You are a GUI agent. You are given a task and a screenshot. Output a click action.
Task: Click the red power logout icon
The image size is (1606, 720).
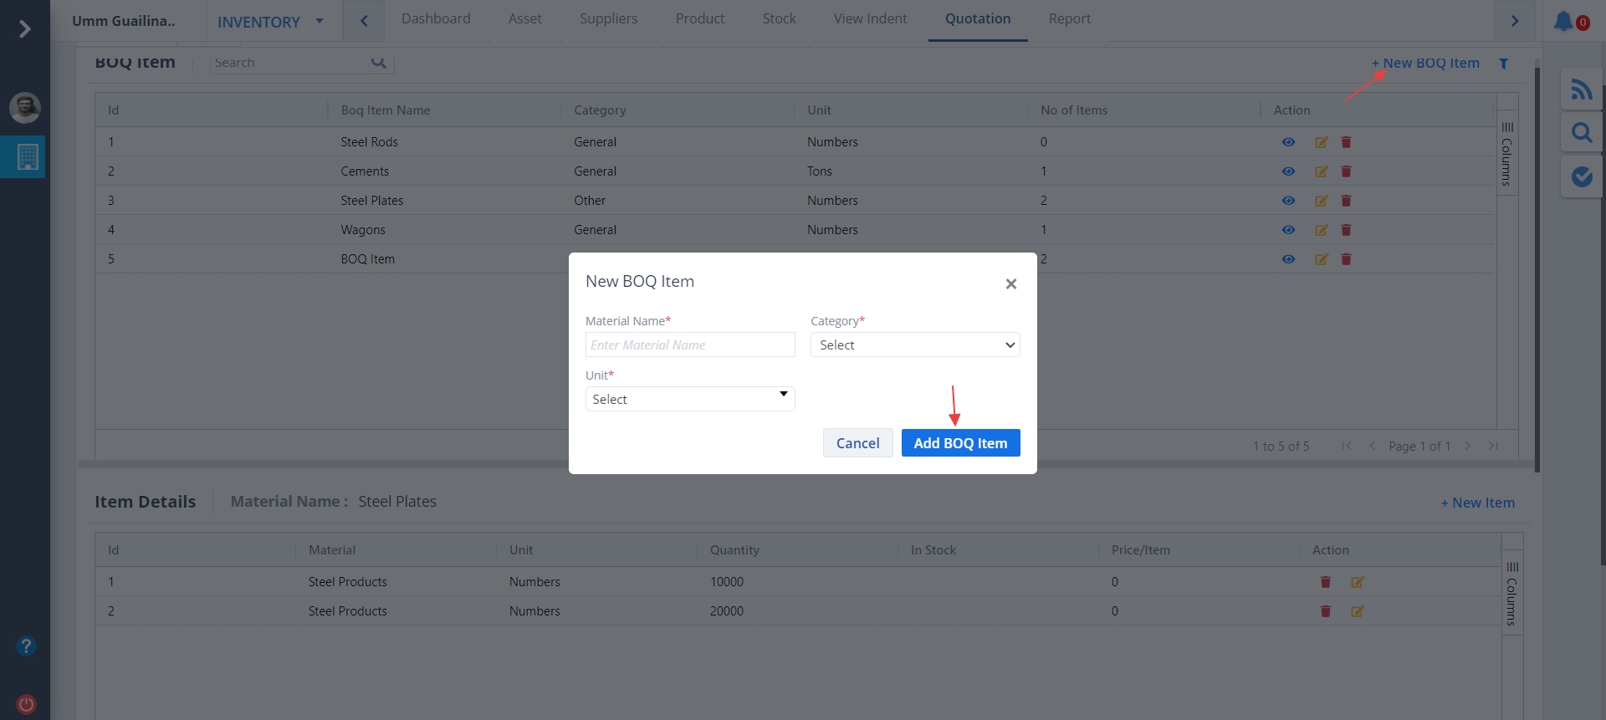[26, 704]
